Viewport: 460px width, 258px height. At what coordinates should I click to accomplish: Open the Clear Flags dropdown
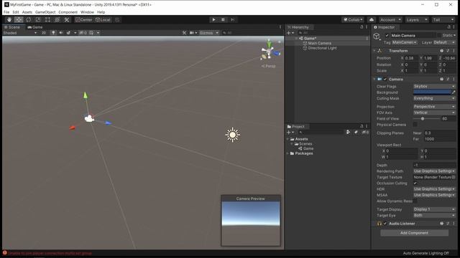[434, 86]
